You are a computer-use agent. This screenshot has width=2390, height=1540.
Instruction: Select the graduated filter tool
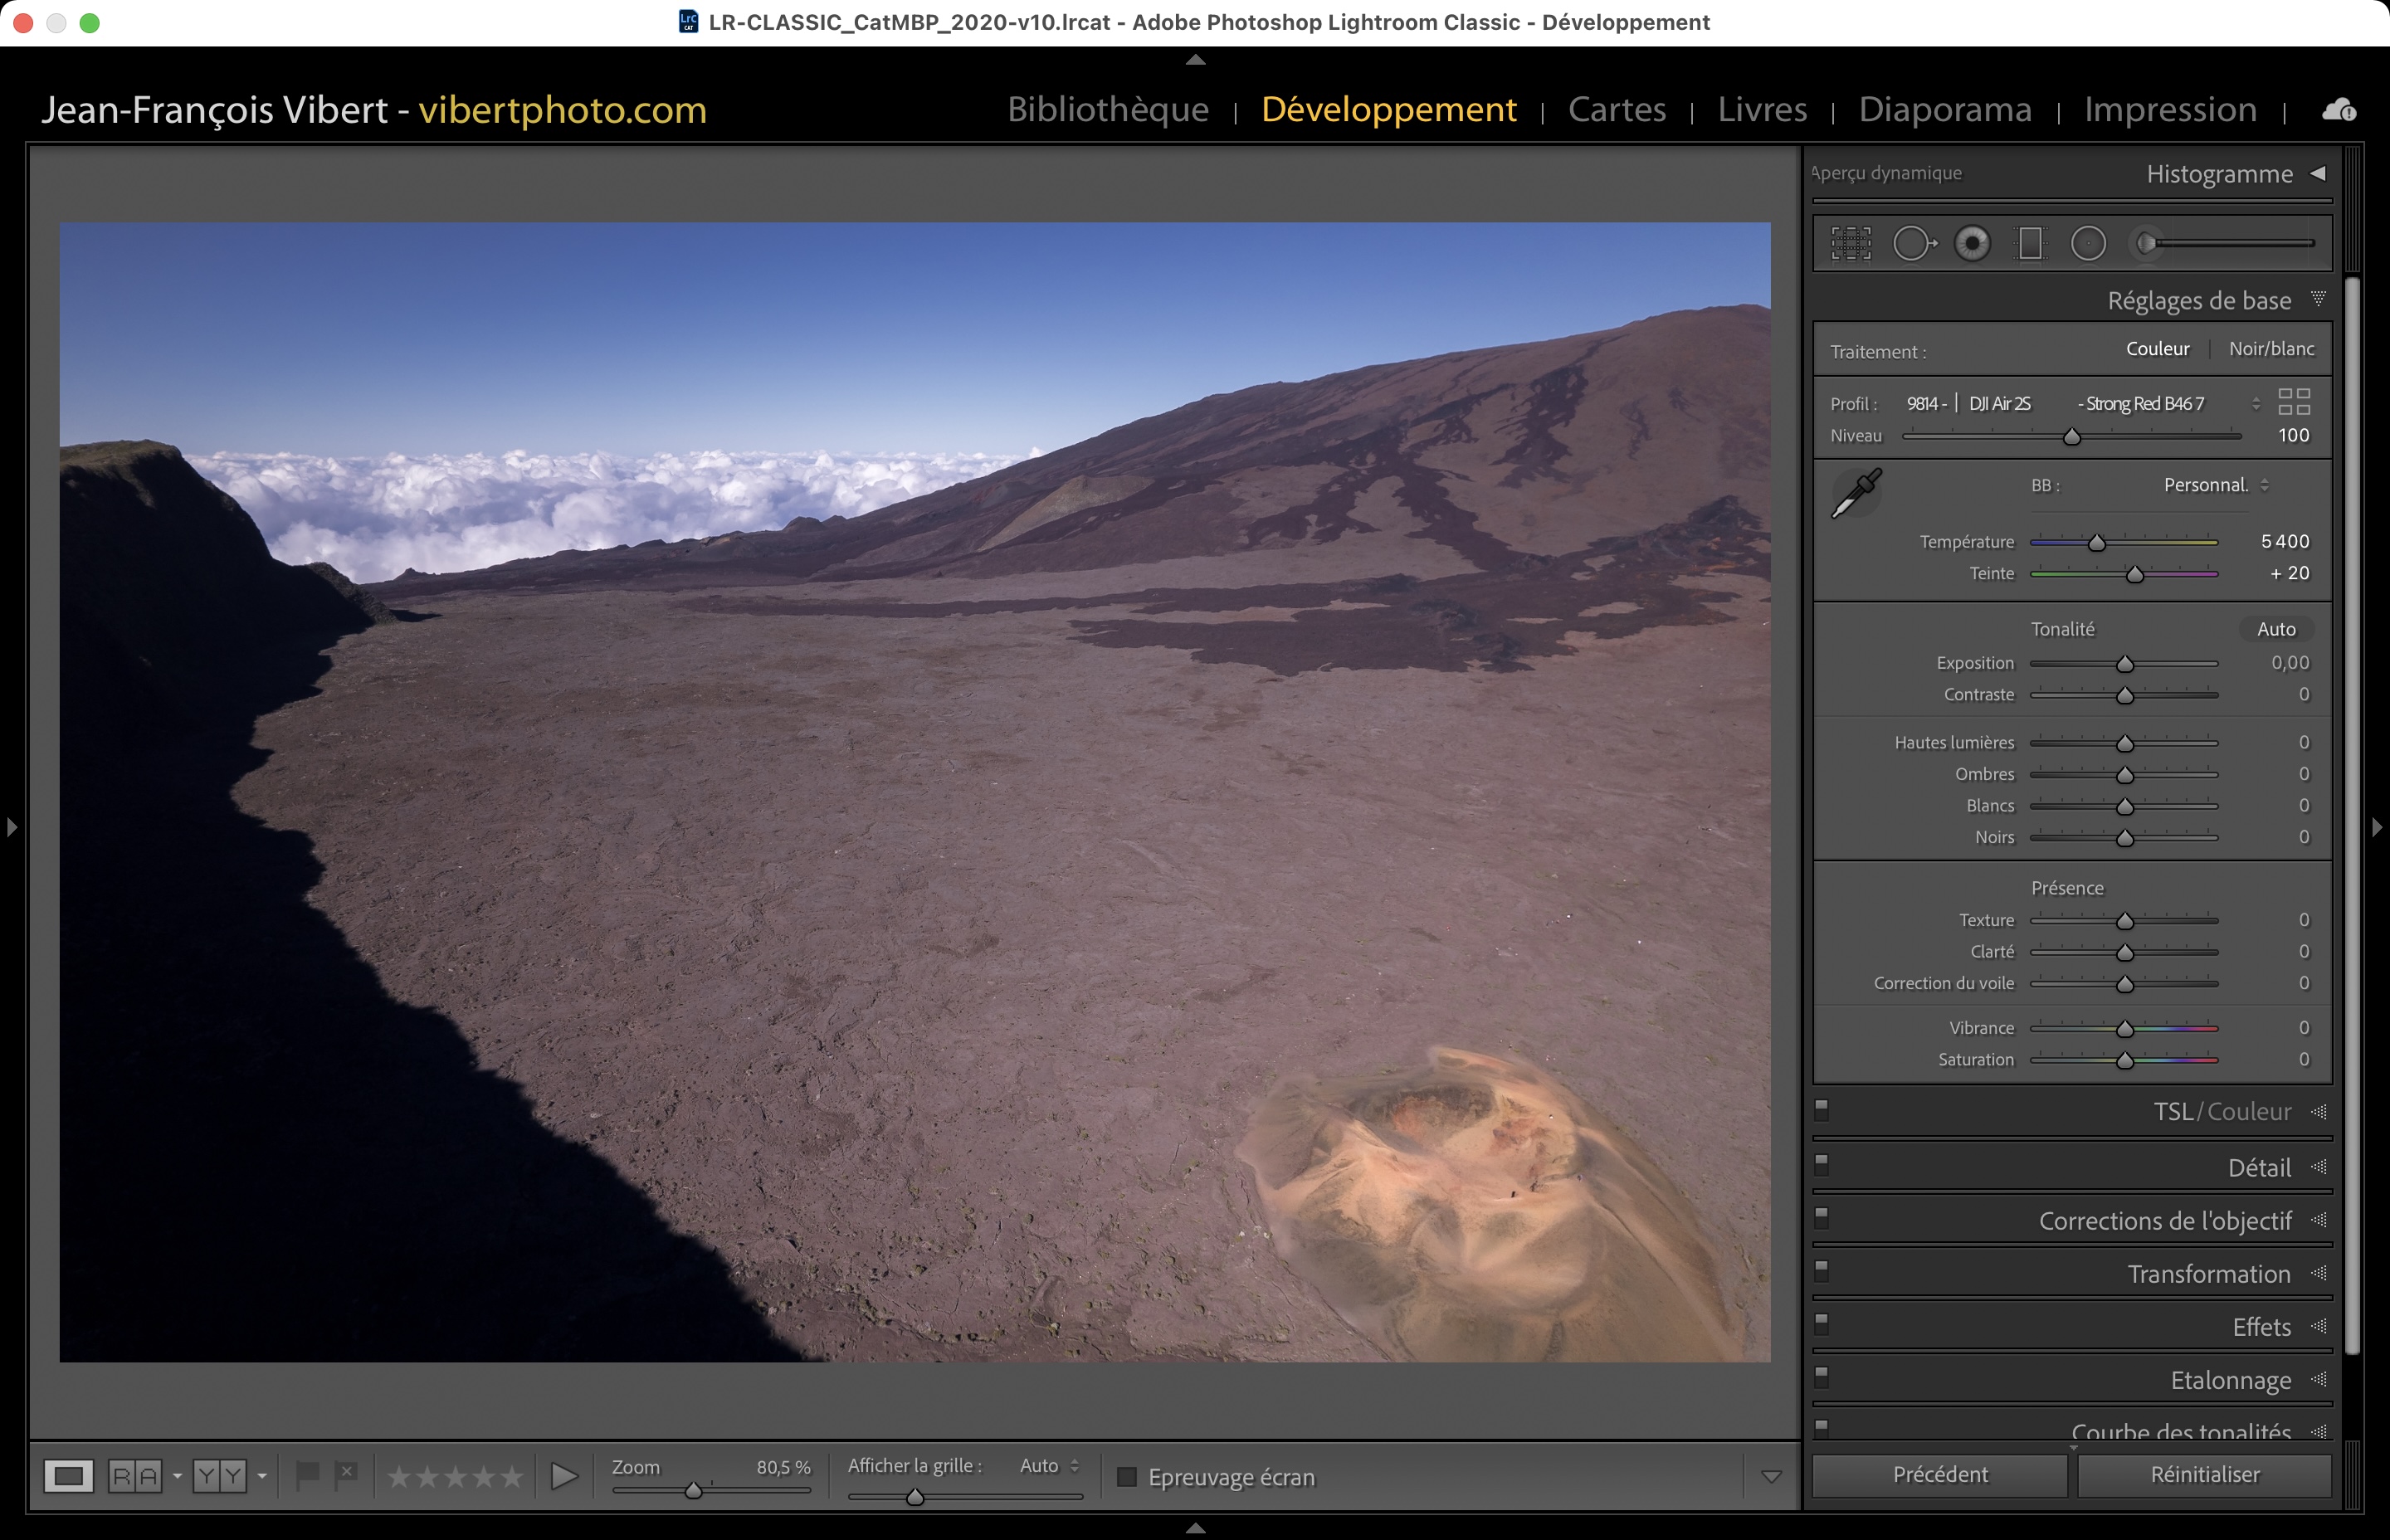click(x=2030, y=243)
